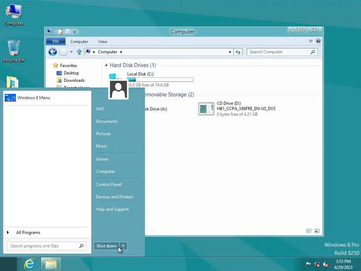361x271 pixels.
Task: Click the user account picture
Action: (x=118, y=90)
